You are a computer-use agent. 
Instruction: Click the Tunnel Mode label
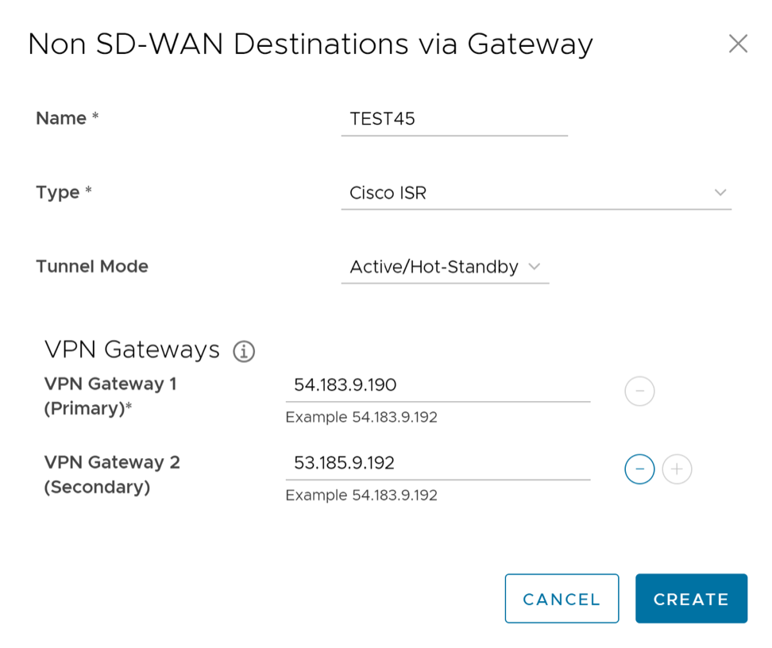point(92,266)
